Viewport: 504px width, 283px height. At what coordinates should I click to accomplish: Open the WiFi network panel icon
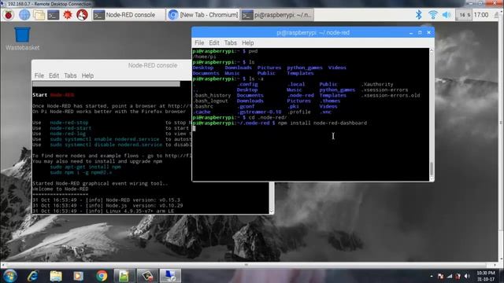click(432, 15)
